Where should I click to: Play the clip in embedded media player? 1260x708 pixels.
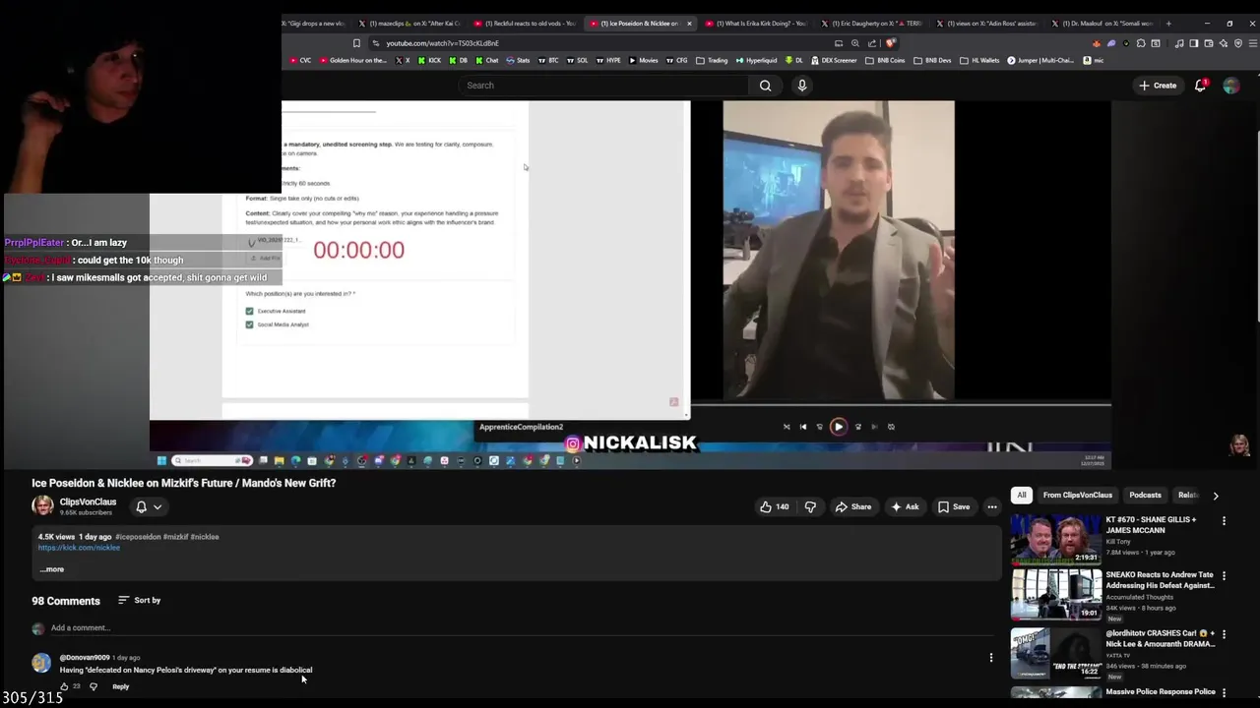pos(839,427)
